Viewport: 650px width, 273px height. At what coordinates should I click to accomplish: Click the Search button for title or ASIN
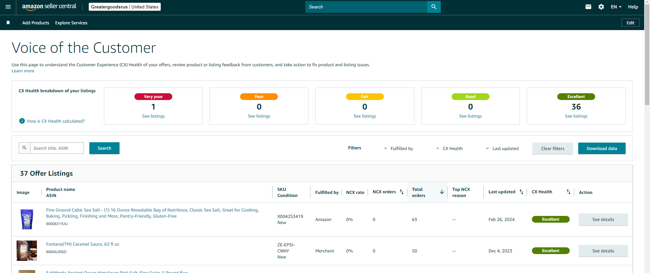tap(104, 148)
